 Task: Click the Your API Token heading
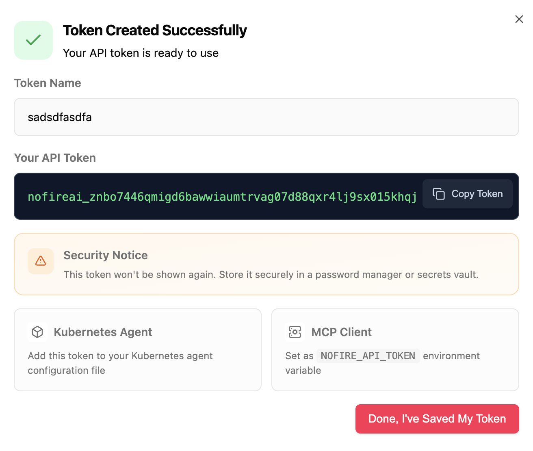tap(55, 158)
